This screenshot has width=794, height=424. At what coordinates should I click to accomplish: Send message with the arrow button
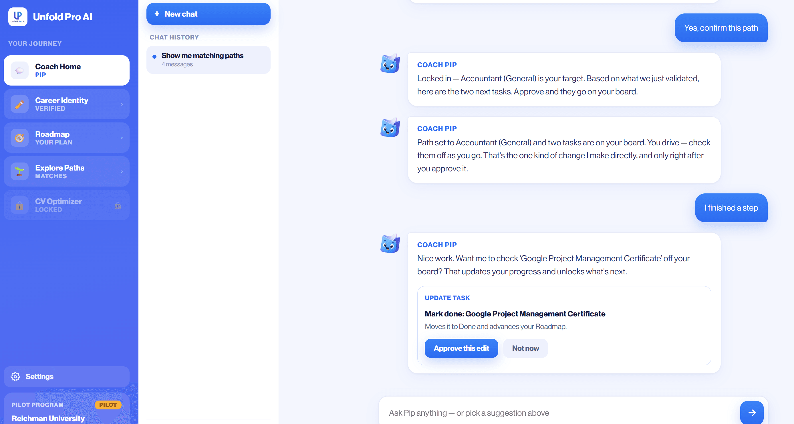(x=752, y=413)
